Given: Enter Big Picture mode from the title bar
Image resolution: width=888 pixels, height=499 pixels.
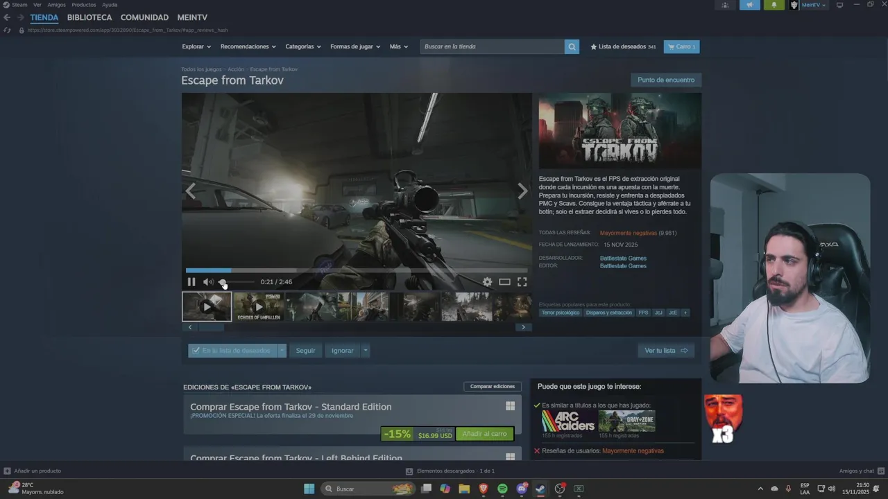Looking at the screenshot, I should [839, 5].
